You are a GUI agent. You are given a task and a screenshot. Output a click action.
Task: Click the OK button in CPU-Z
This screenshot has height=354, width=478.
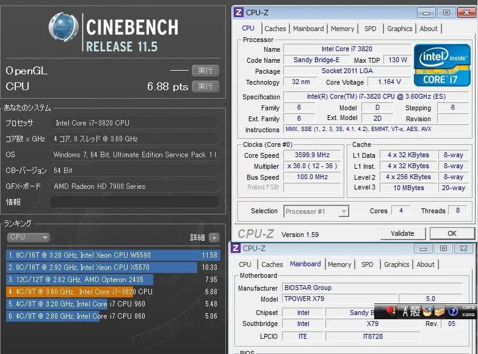pyautogui.click(x=452, y=233)
